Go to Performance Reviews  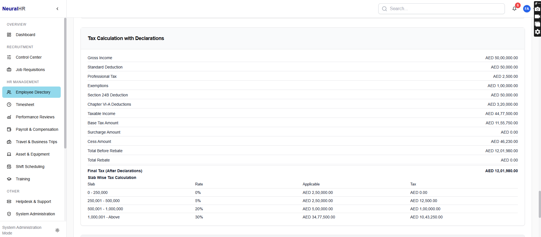[35, 117]
